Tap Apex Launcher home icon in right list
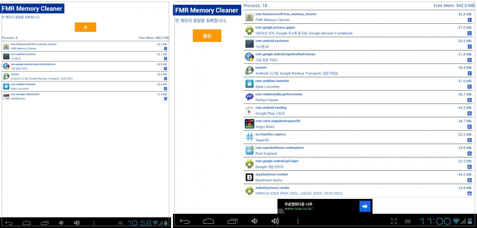This screenshot has height=228, width=477. pyautogui.click(x=250, y=84)
